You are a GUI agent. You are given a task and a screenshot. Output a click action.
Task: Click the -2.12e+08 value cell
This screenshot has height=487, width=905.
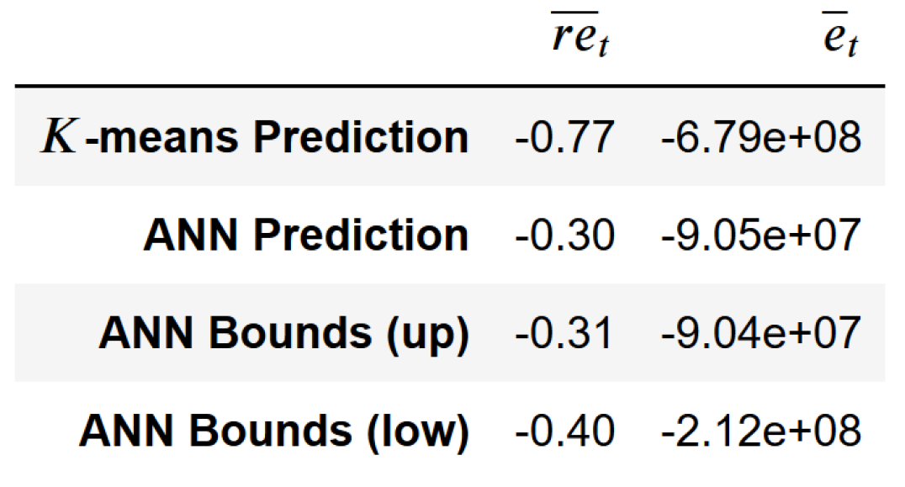(761, 431)
